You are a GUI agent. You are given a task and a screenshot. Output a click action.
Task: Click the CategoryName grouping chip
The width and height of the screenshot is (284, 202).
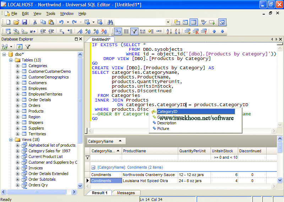[x=106, y=141]
